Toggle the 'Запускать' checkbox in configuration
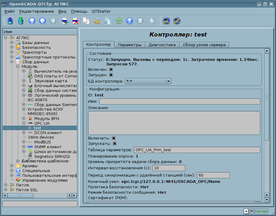This screenshot has height=216, width=276. (114, 144)
